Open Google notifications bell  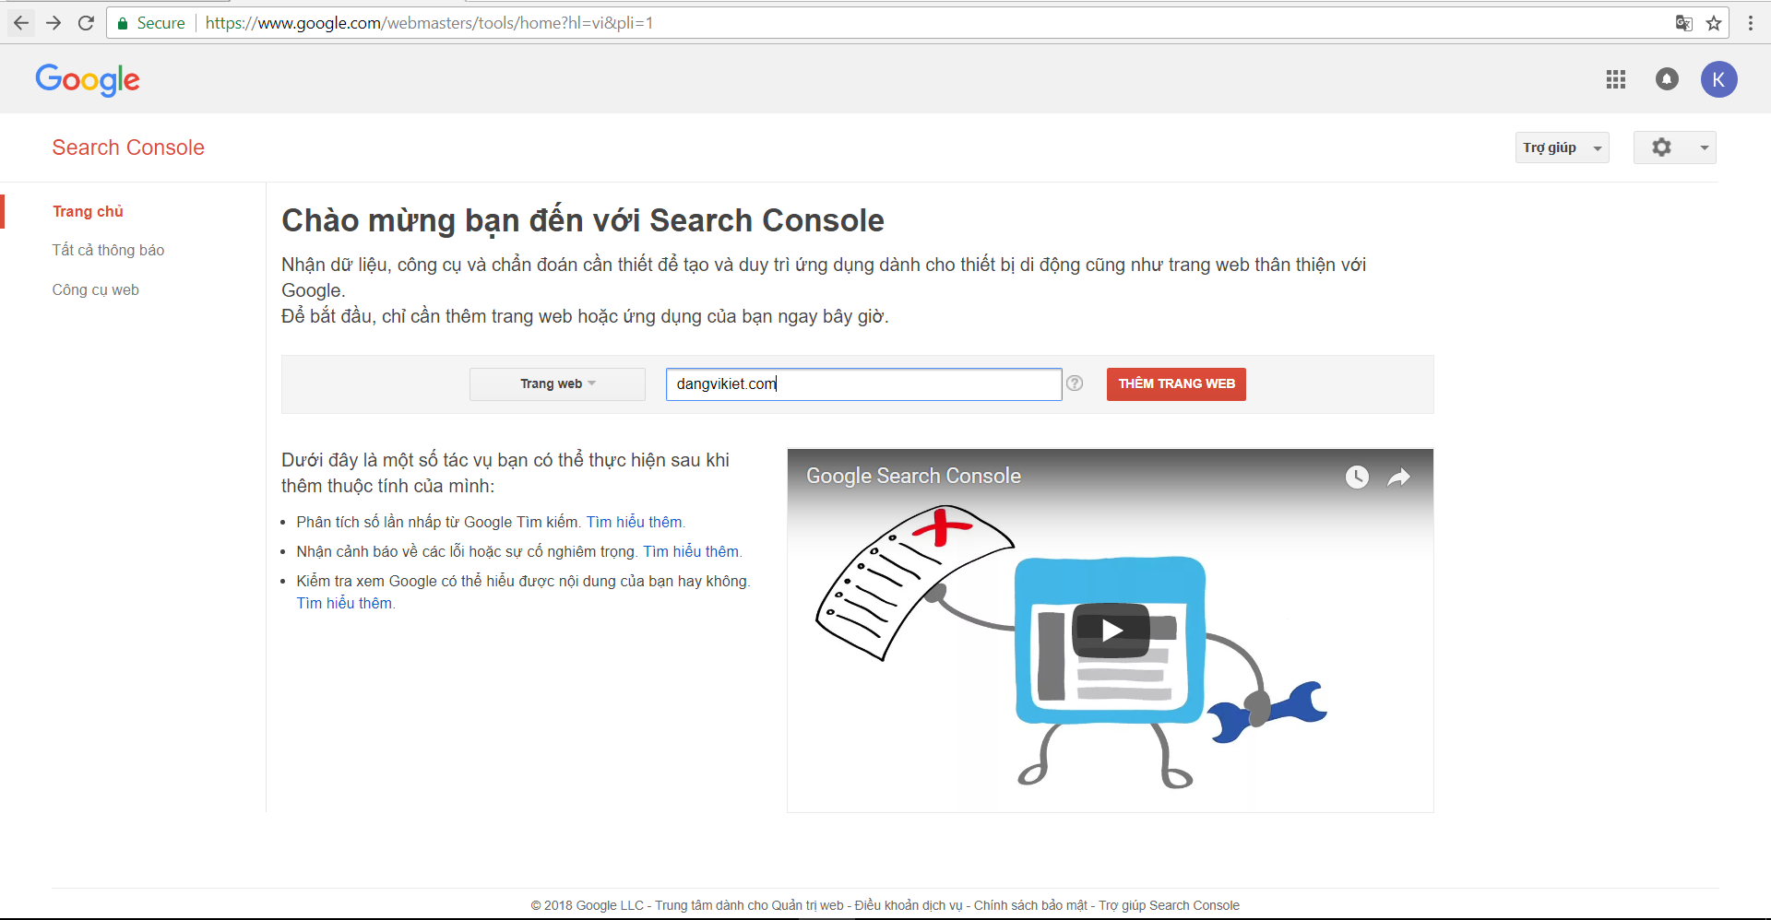tap(1667, 79)
